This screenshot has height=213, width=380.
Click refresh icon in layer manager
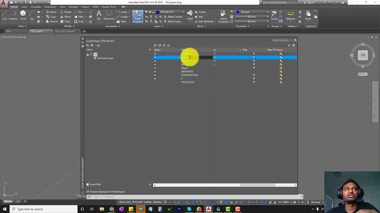[x=289, y=45]
